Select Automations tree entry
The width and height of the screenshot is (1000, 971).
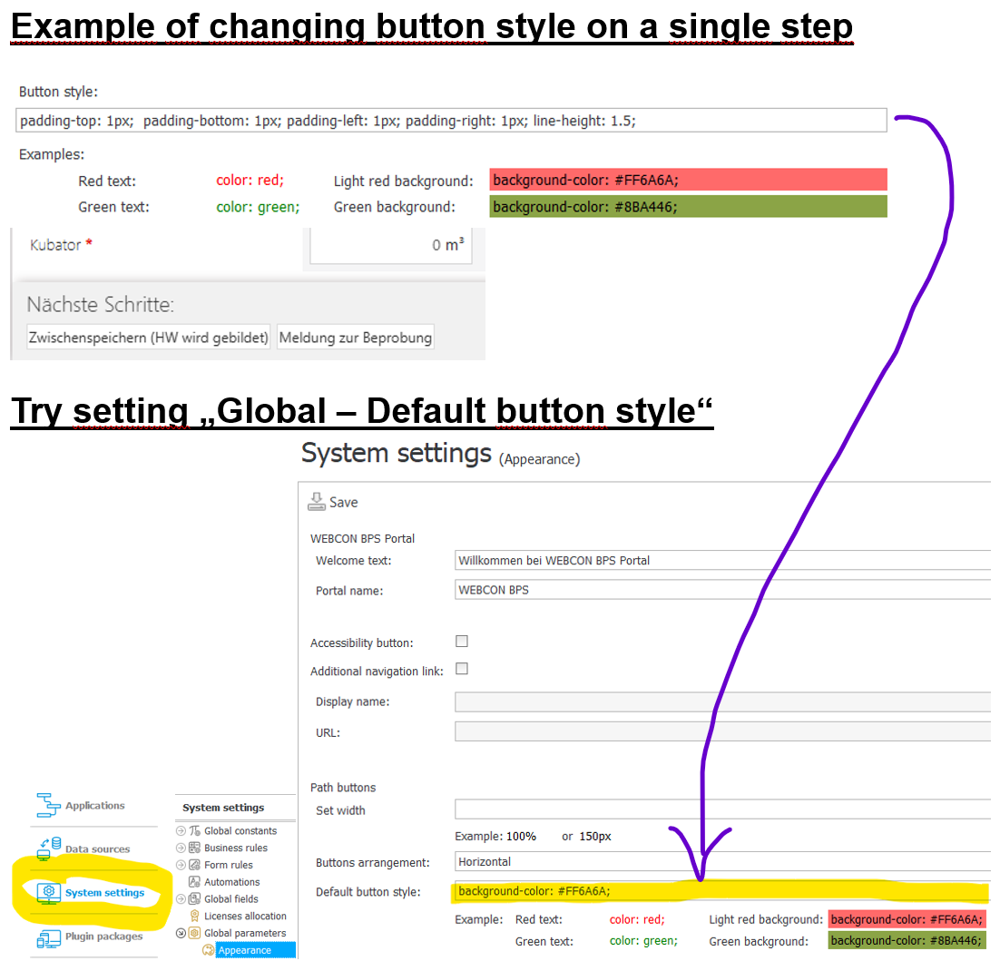pyautogui.click(x=232, y=882)
